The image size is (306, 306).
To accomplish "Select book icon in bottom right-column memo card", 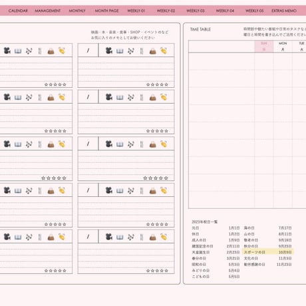I will pos(120,237).
